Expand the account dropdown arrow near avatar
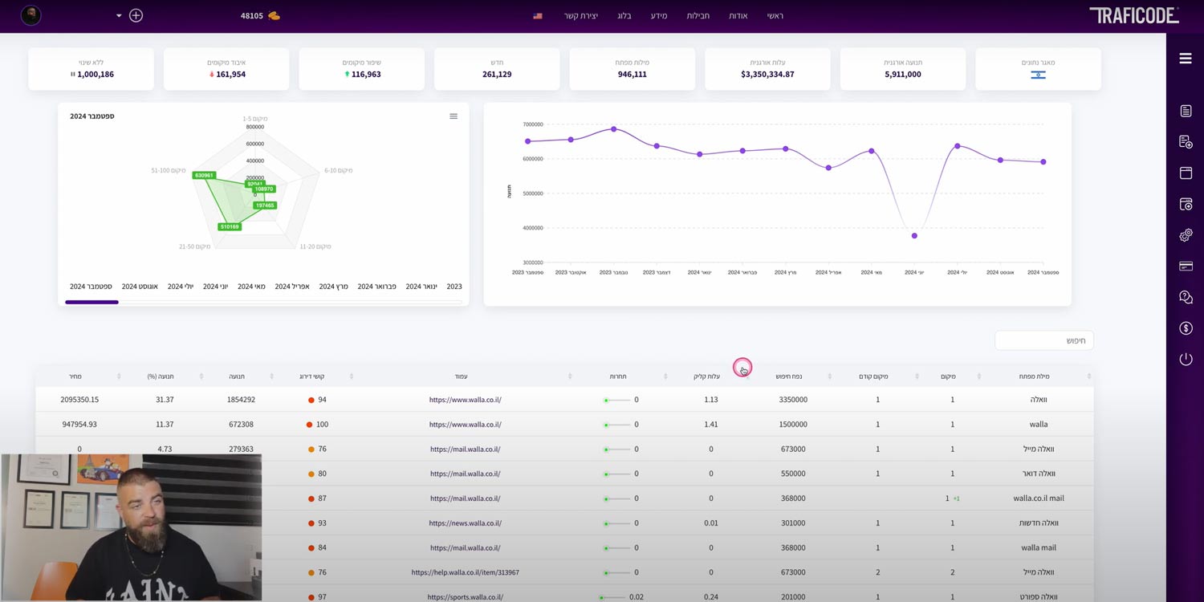 coord(119,16)
